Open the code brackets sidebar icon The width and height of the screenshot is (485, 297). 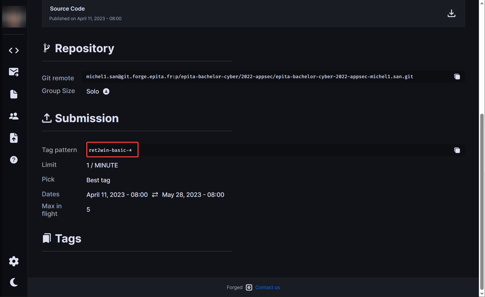pyautogui.click(x=14, y=50)
